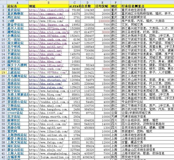Click ALEXA value 832
This screenshot has height=160, width=174.
pyautogui.click(x=78, y=21)
